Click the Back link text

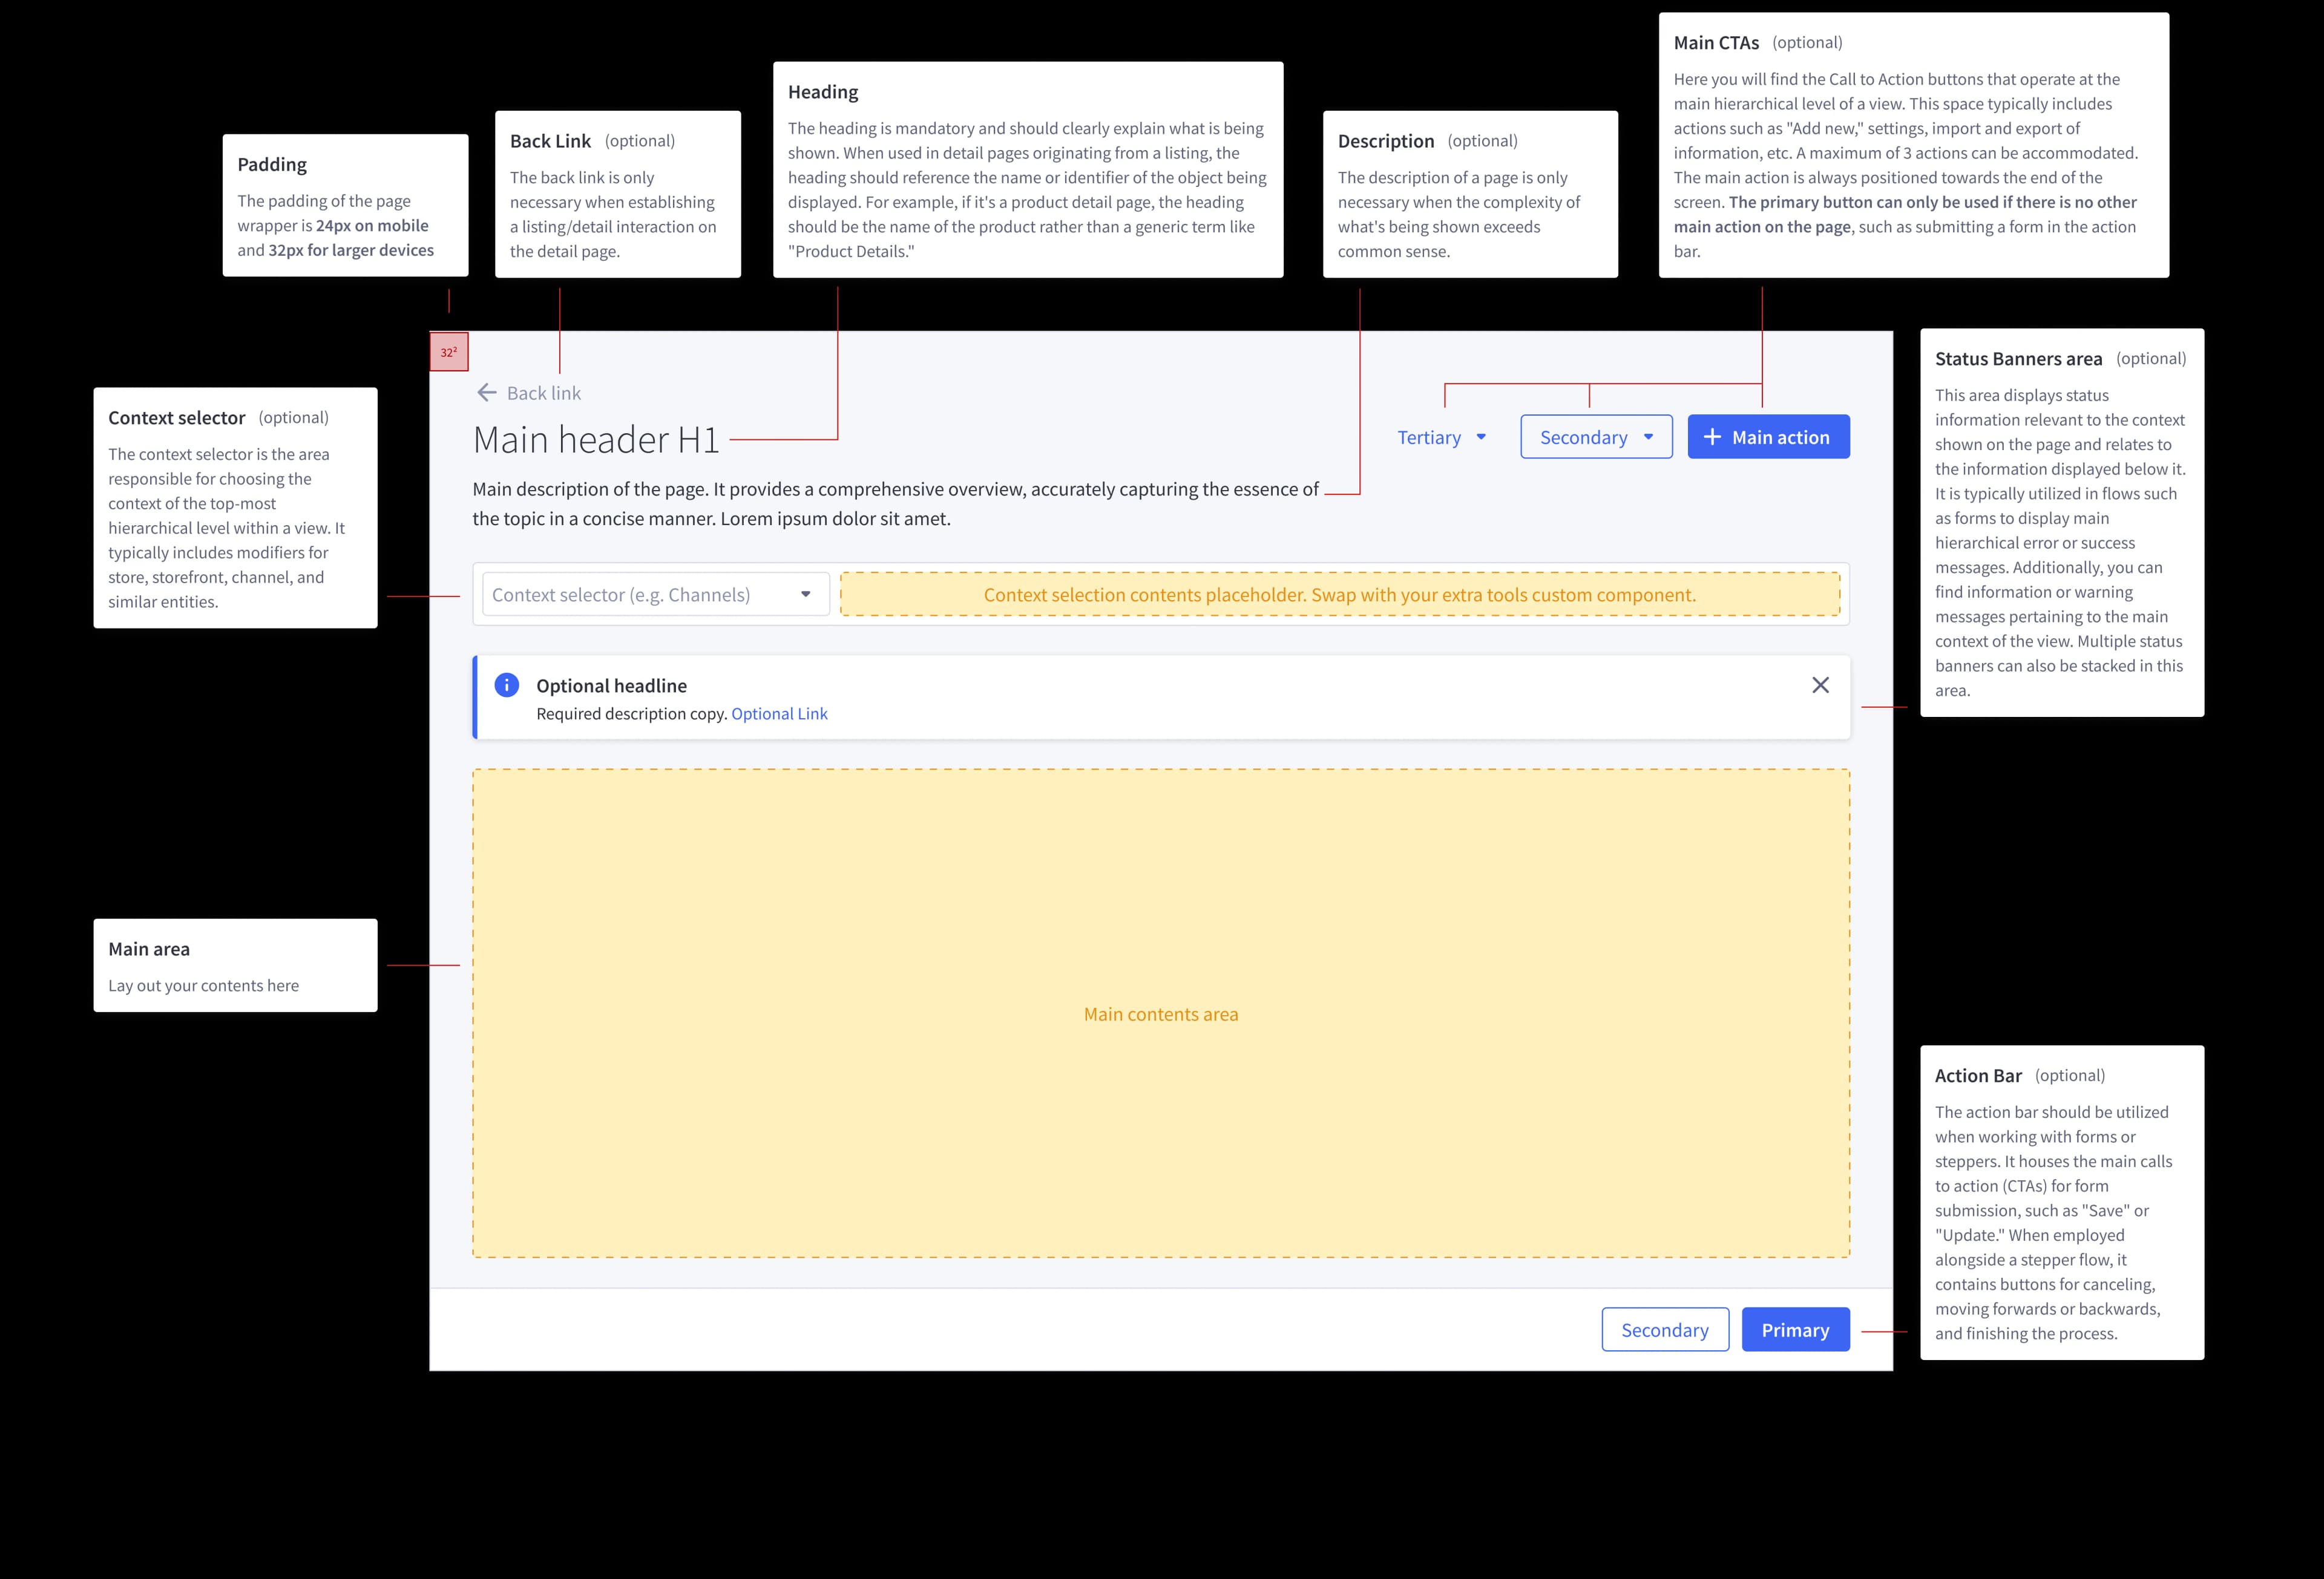[x=544, y=393]
